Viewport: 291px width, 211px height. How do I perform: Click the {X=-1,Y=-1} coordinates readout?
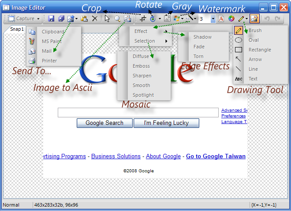click(x=264, y=205)
